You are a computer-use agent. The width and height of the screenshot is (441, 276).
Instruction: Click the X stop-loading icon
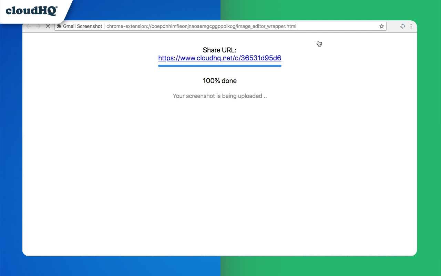(x=48, y=26)
